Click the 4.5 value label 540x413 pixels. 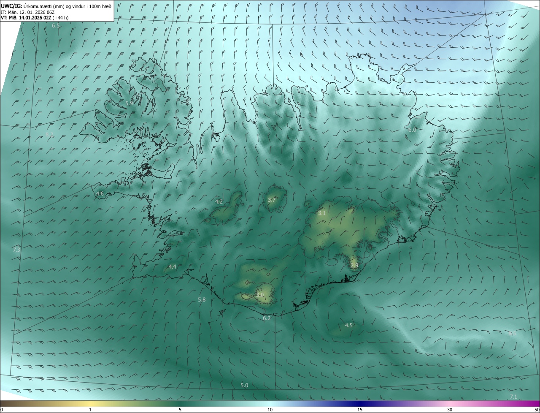(x=349, y=326)
